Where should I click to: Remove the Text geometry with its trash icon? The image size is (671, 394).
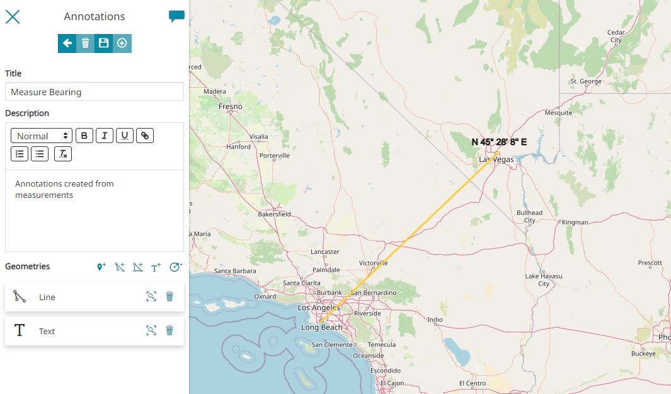pyautogui.click(x=169, y=330)
